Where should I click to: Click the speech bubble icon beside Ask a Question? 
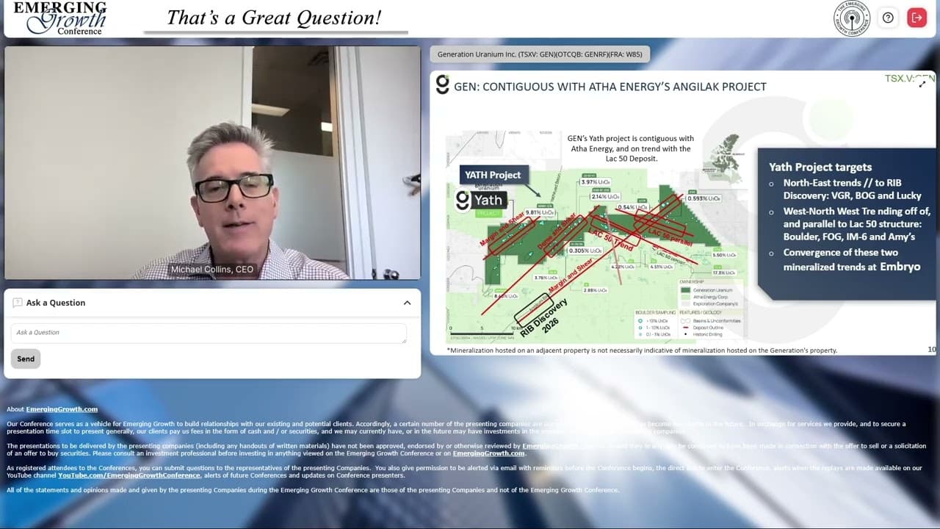[x=18, y=303]
